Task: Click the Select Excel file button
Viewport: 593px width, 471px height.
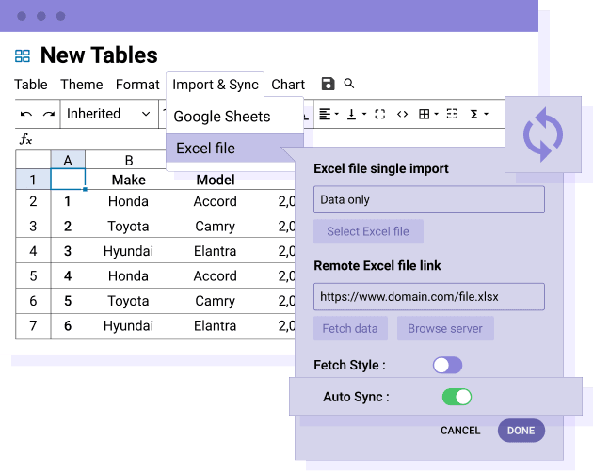Action: pyautogui.click(x=368, y=231)
